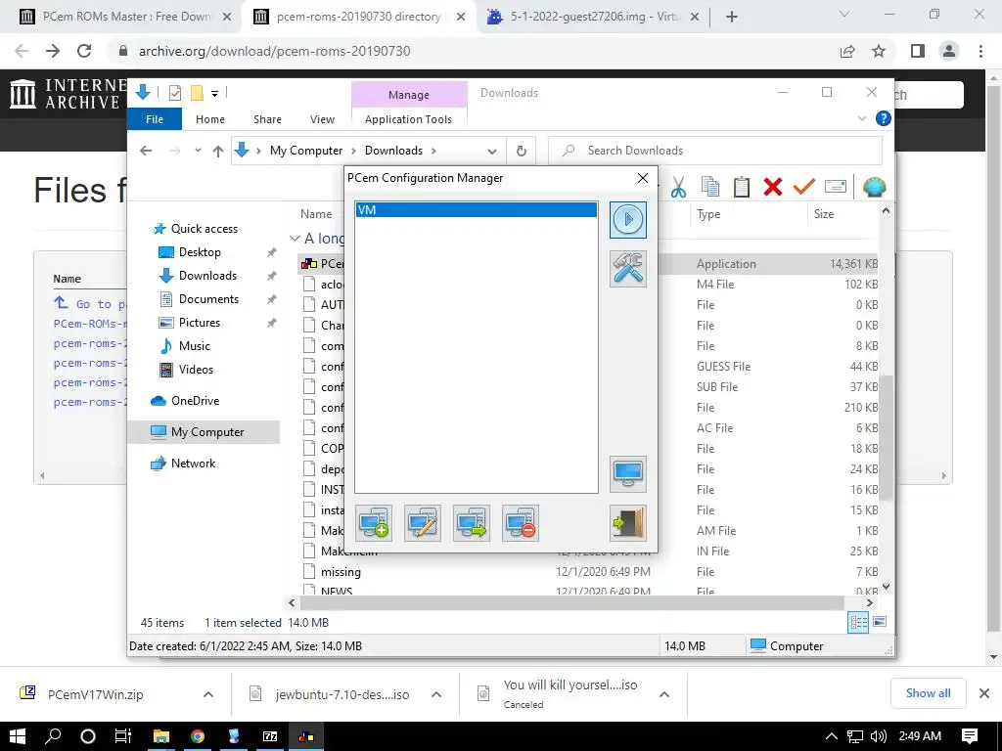Click the Copy icon in Explorer toolbar

pyautogui.click(x=710, y=187)
